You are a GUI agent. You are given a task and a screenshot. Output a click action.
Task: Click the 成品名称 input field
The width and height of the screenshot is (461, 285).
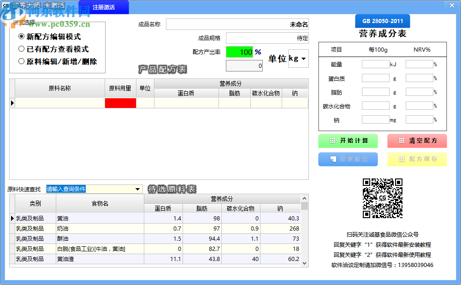click(237, 24)
